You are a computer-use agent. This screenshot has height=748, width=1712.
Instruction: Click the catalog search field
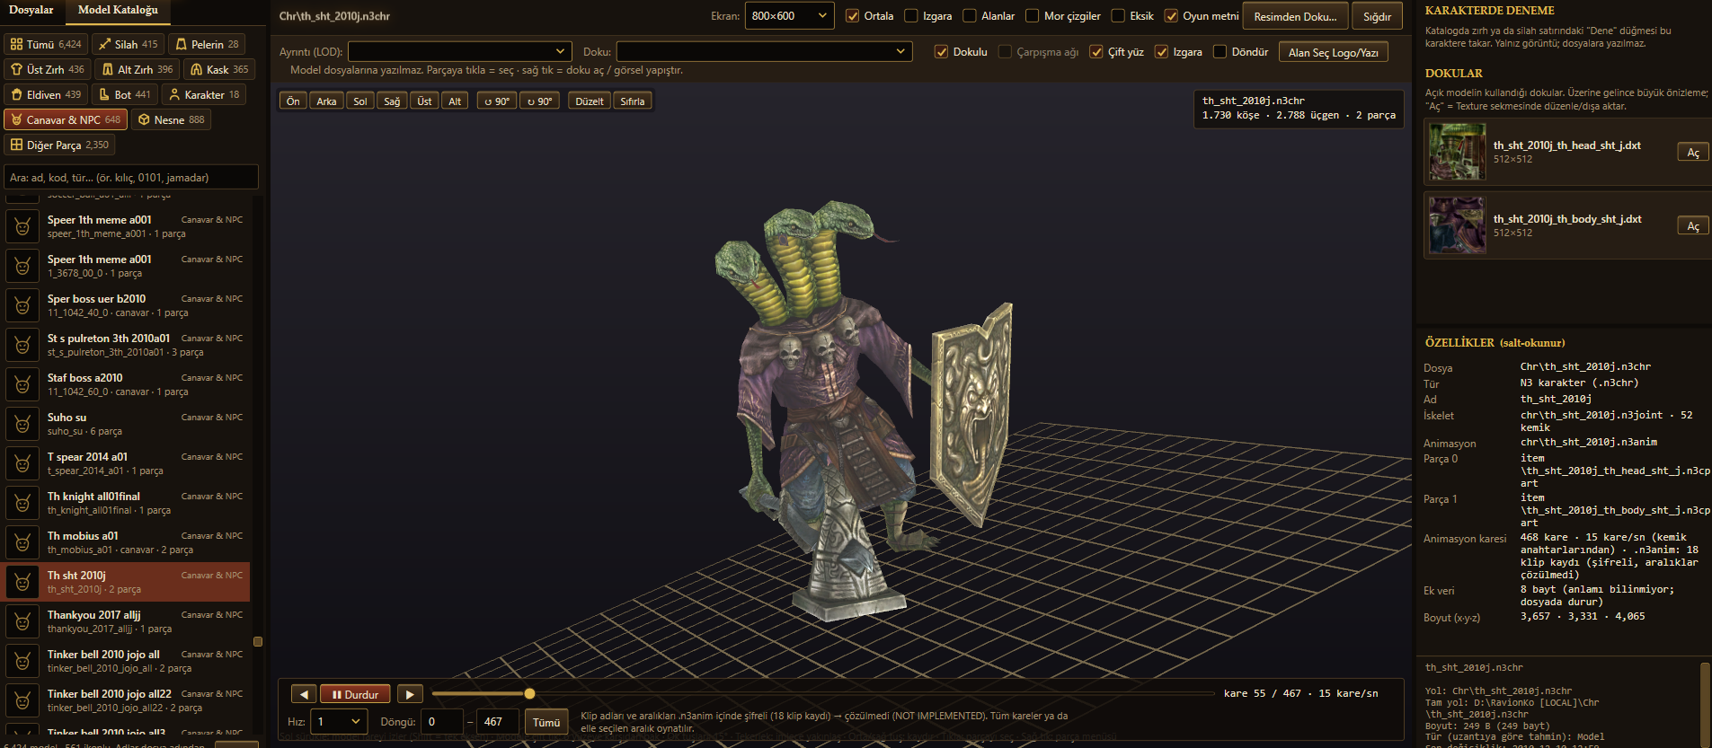coord(131,178)
